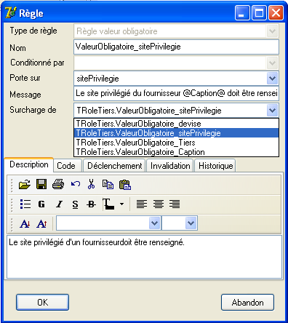Align text right
The width and height of the screenshot is (288, 323).
[175, 204]
